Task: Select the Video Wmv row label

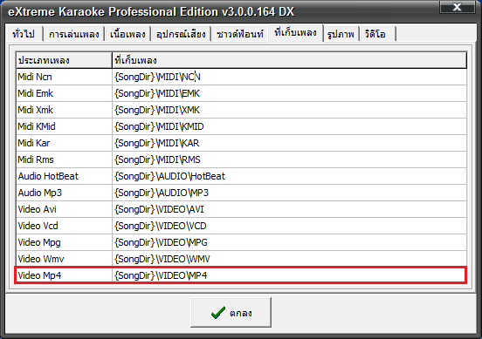Action: (64, 259)
